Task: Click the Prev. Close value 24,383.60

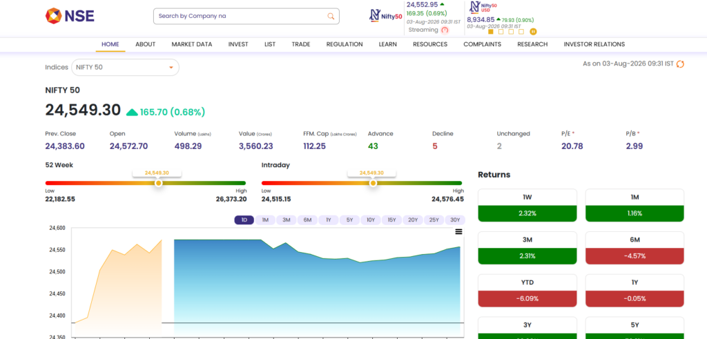Action: [65, 146]
